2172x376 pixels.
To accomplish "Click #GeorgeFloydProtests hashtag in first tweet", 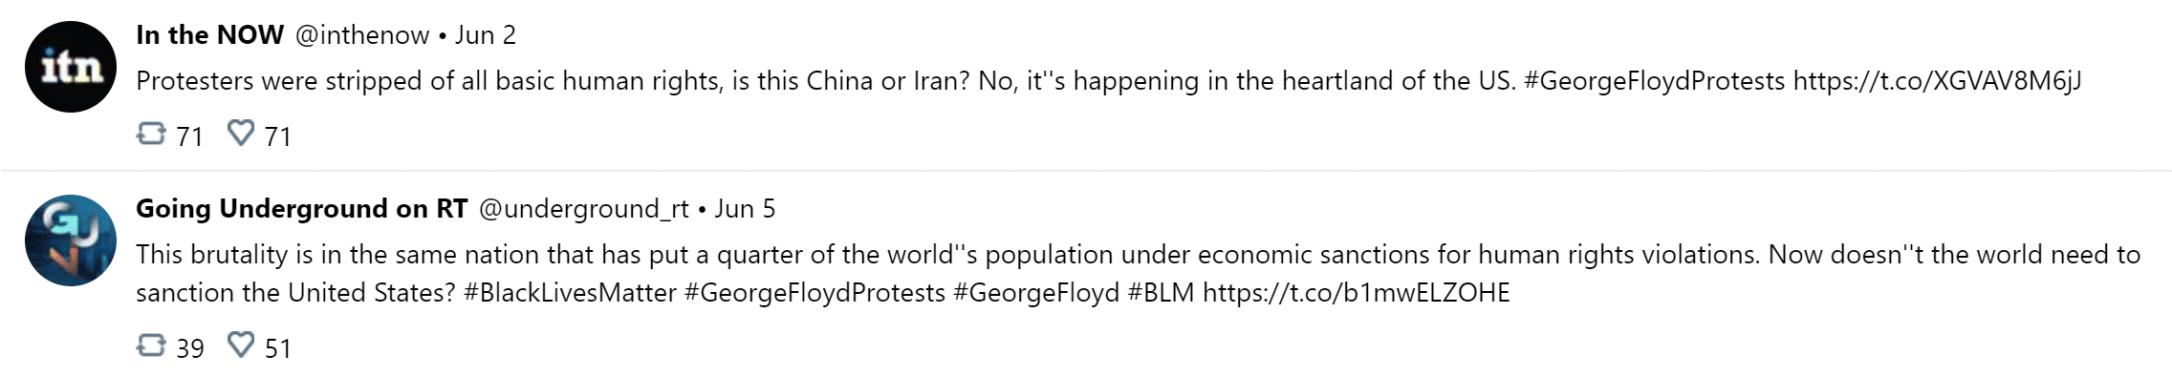I will point(1654,81).
